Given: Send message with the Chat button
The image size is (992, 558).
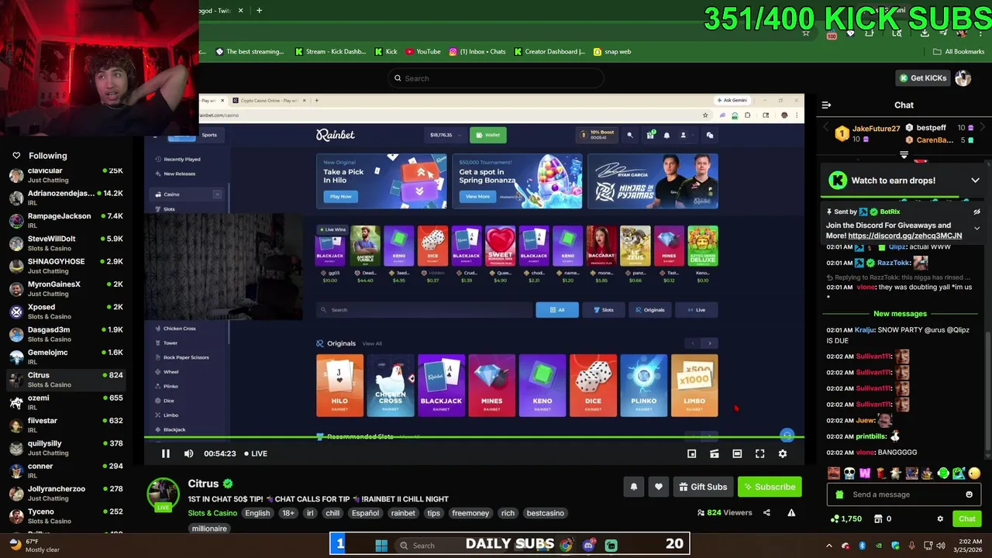Looking at the screenshot, I should (966, 518).
